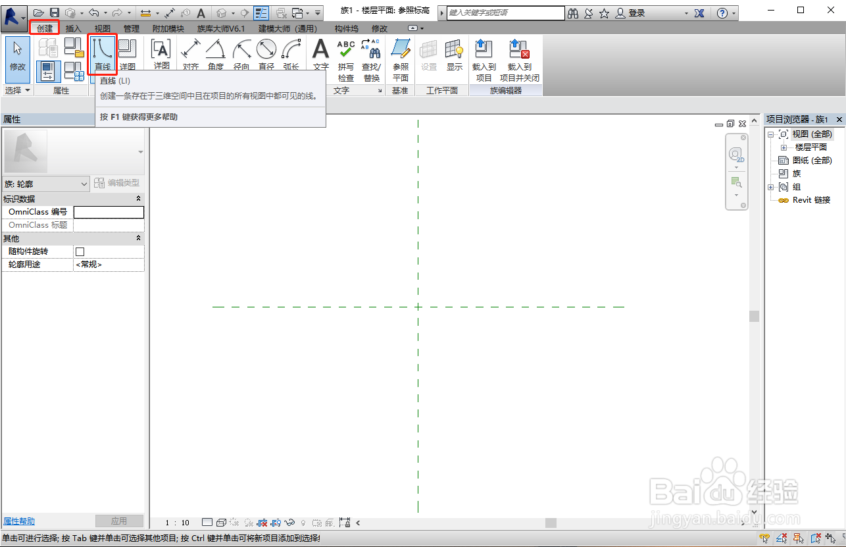Collapse the 其他 section
Viewport: 846px width, 547px height.
(138, 238)
